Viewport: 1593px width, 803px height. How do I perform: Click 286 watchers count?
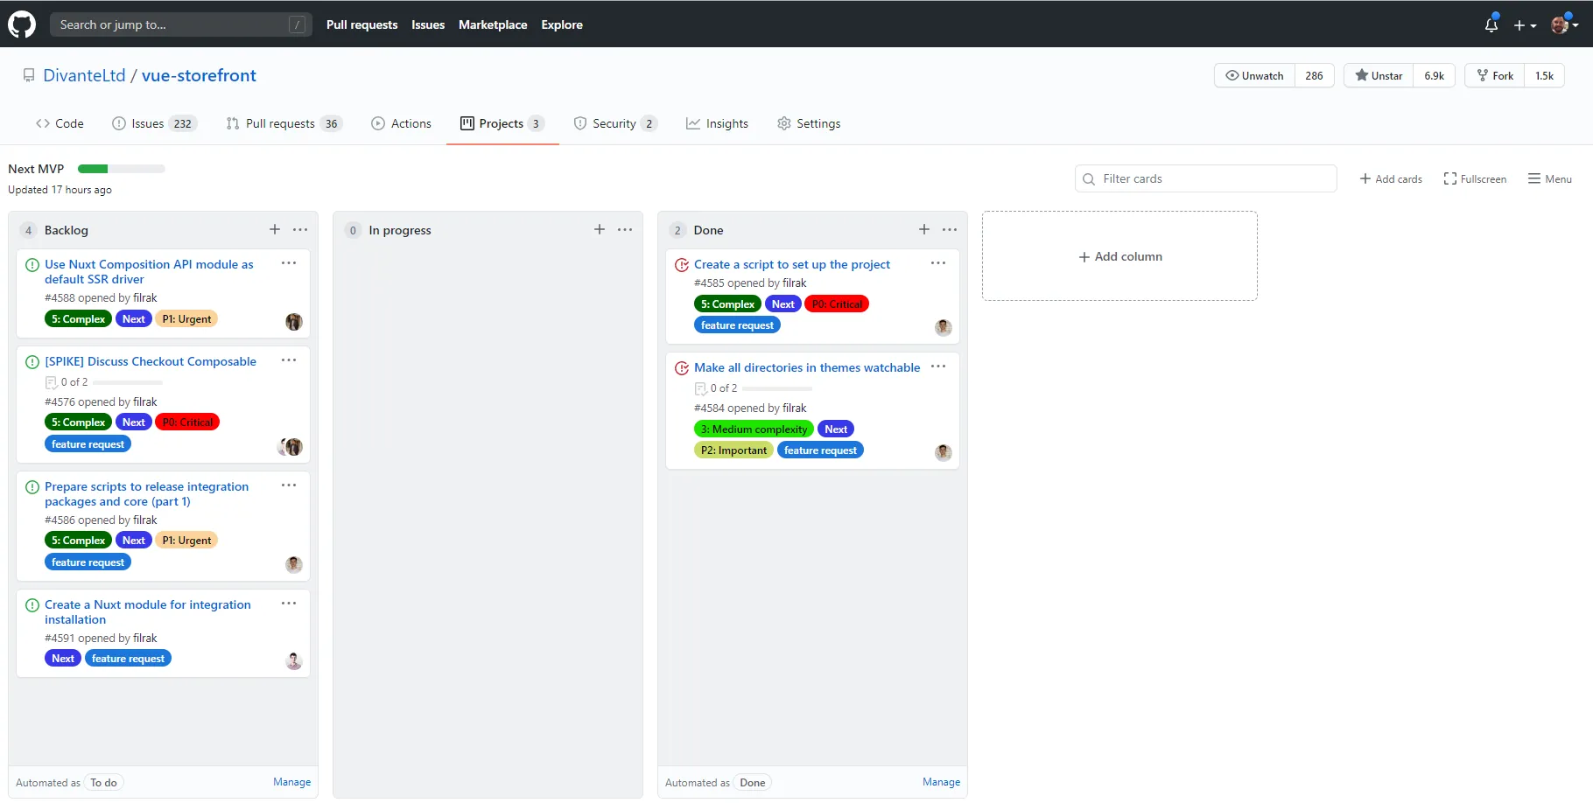pos(1314,75)
